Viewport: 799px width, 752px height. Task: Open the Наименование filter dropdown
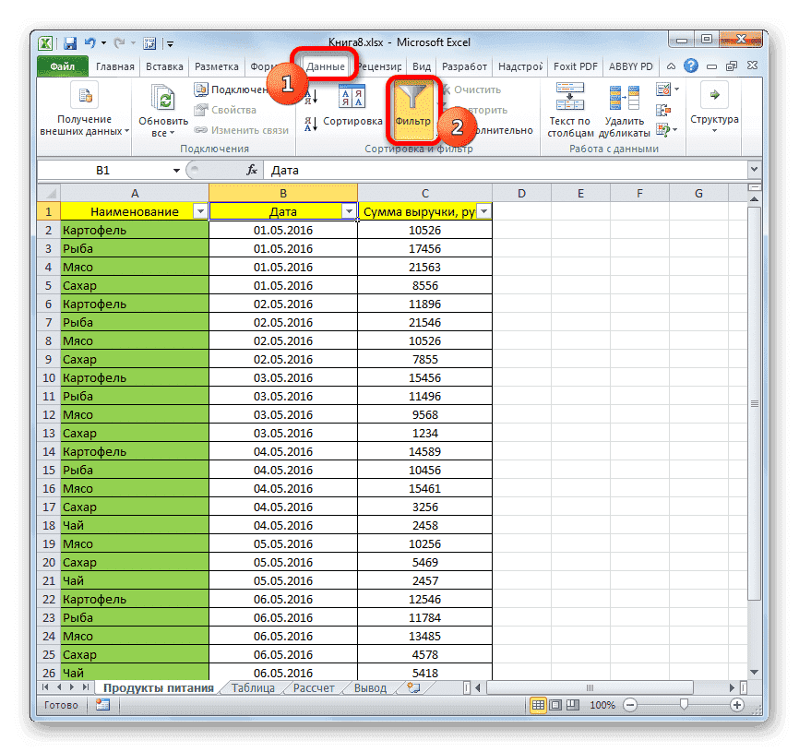click(x=201, y=211)
